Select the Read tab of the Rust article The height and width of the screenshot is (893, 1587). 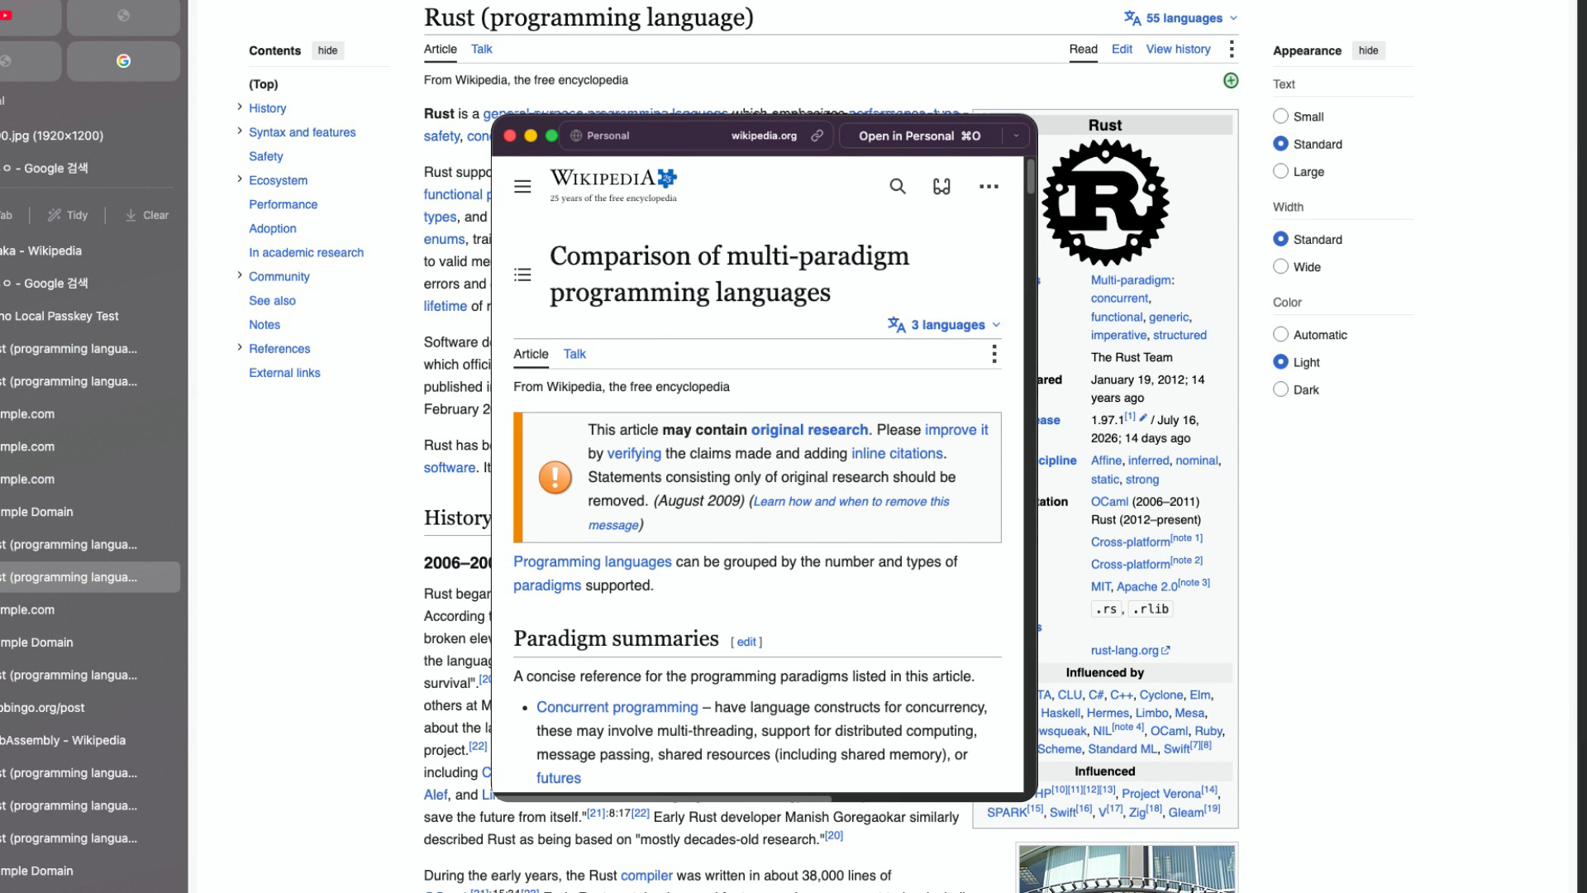click(x=1083, y=50)
